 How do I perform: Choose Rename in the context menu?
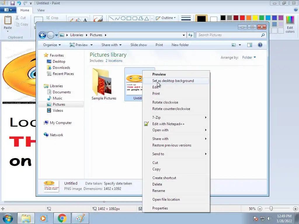[176, 191]
